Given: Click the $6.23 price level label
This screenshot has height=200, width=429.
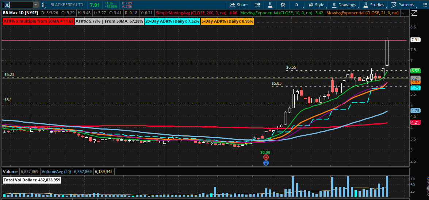Looking at the screenshot, I should 9,74.
